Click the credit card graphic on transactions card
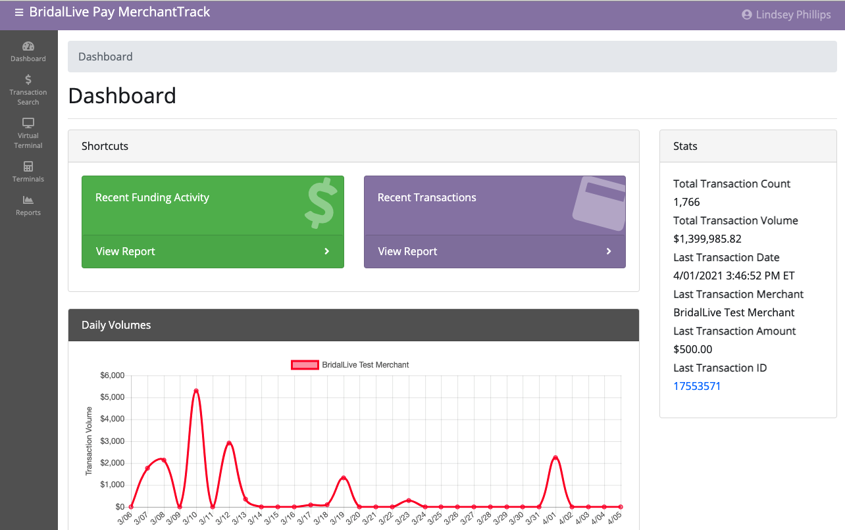Viewport: 845px width, 530px height. point(599,203)
